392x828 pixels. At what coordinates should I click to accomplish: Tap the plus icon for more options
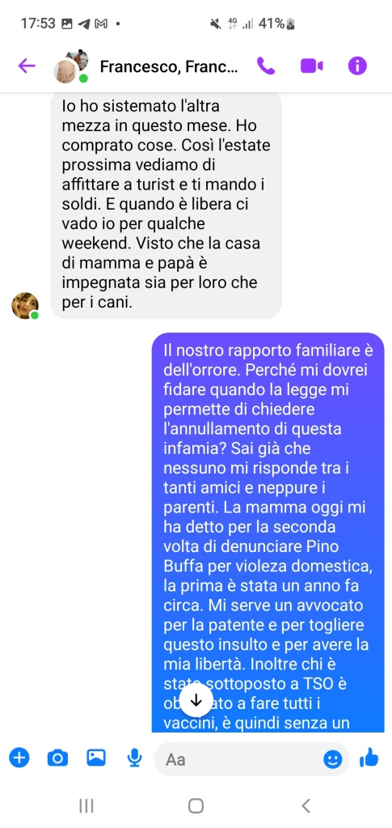click(19, 759)
